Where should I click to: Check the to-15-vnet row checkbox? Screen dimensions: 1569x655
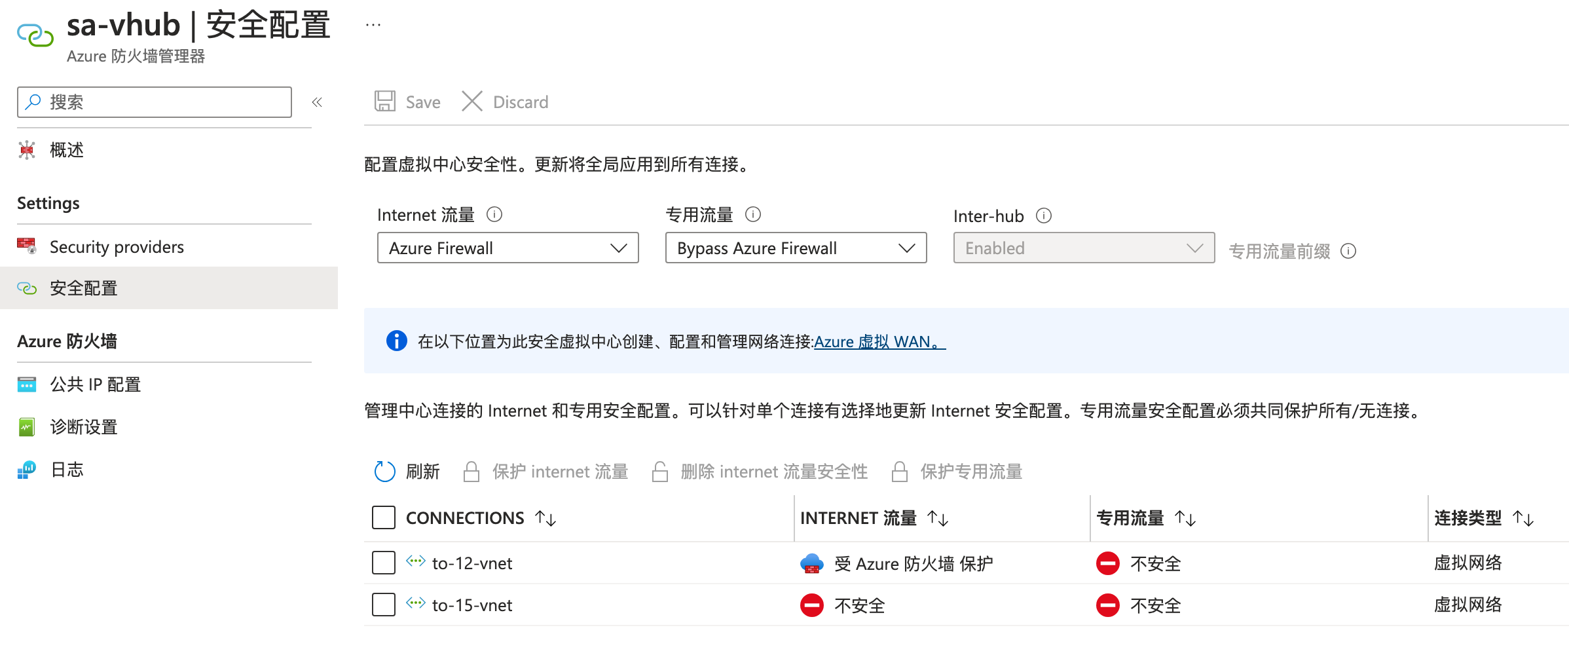click(x=384, y=605)
